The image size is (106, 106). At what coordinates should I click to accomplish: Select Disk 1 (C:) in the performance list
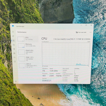point(29,59)
